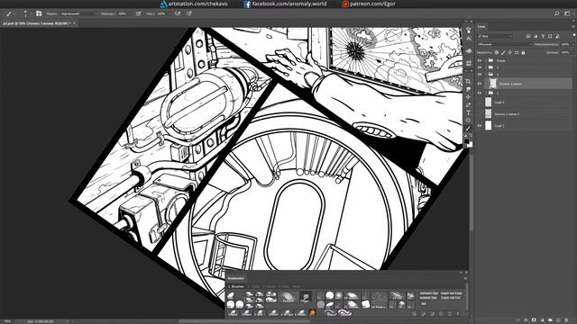Click the shape layer filter icon
The width and height of the screenshot is (577, 324).
[x=550, y=36]
